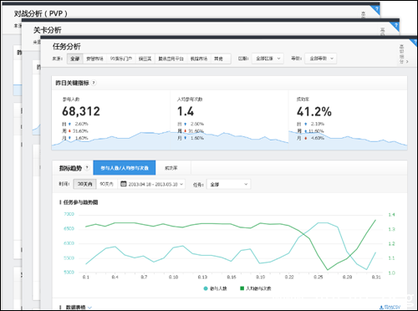Viewport: 418px width, 311px height.
Task: Bring the 对战分析（PVP）window to front
Action: click(x=41, y=13)
